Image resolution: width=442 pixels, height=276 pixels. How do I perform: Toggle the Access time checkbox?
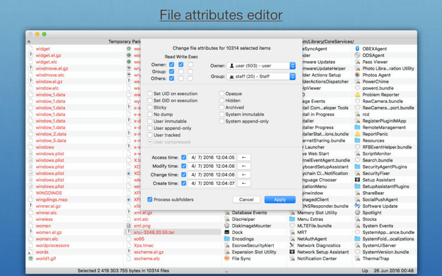(184, 157)
